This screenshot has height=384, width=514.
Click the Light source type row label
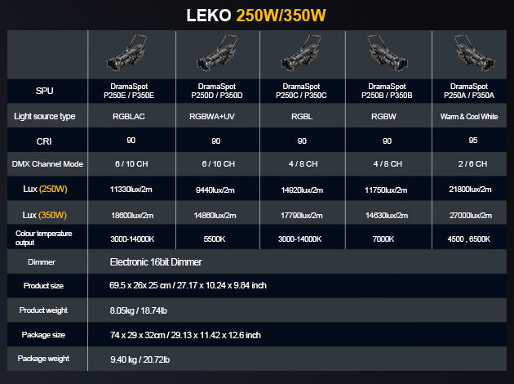pyautogui.click(x=45, y=116)
